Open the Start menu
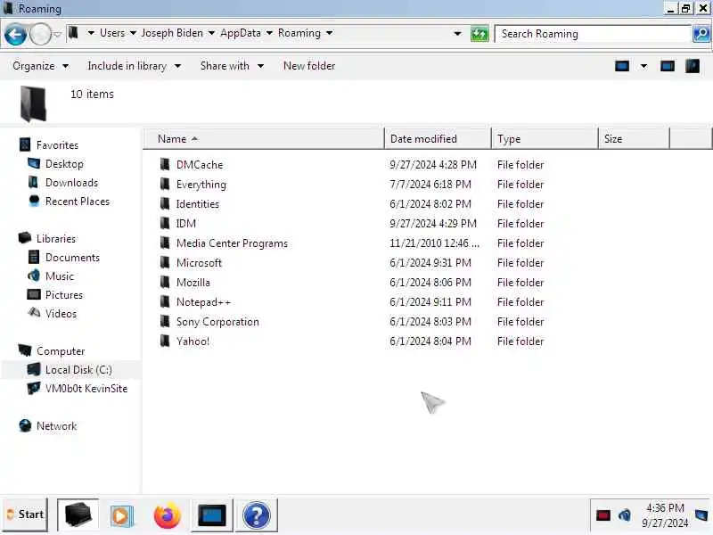Viewport: 713px width, 535px height. pyautogui.click(x=26, y=514)
